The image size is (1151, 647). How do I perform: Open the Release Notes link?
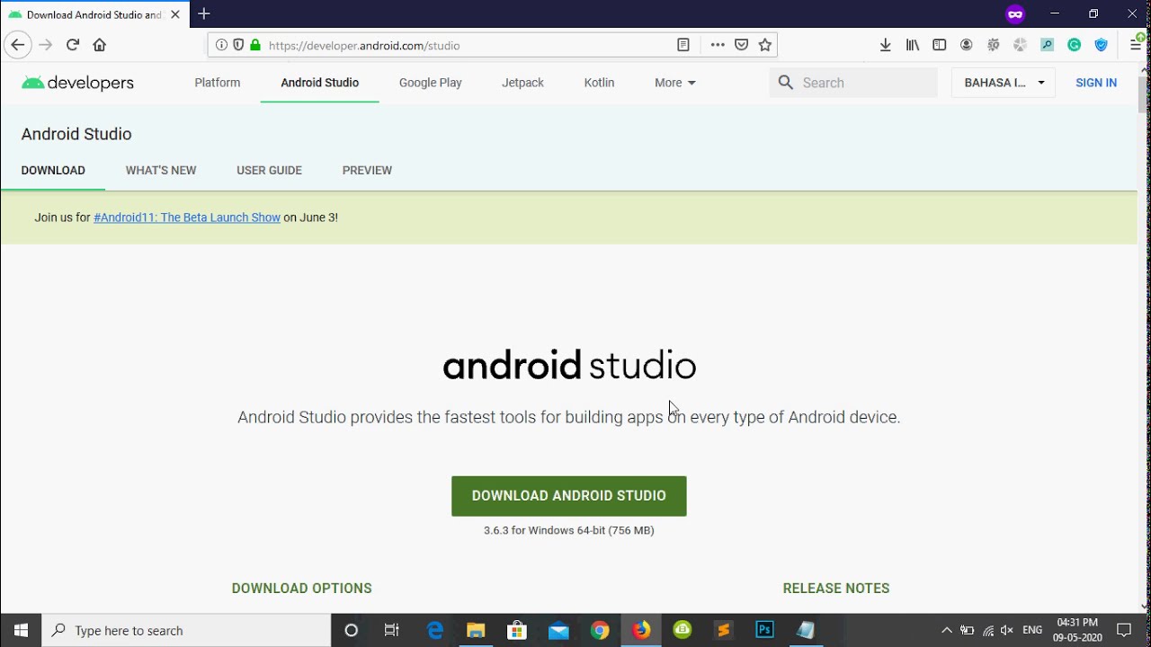836,589
